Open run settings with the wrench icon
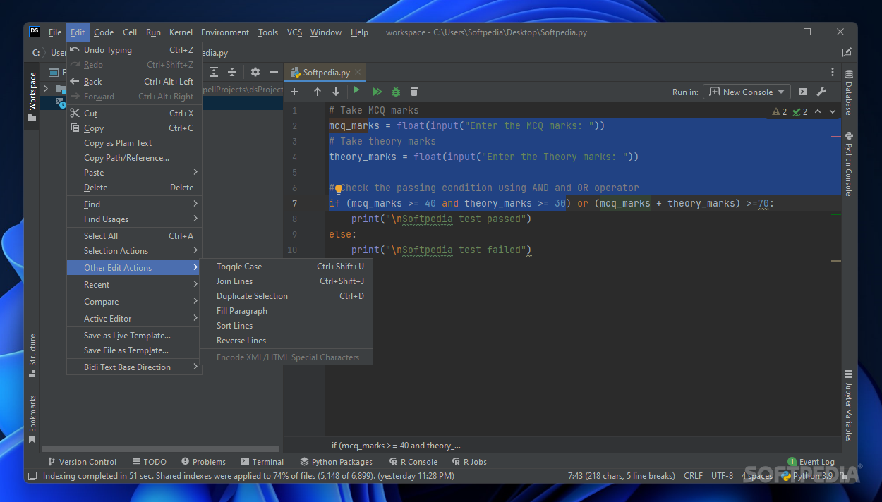This screenshot has height=502, width=882. coord(821,92)
